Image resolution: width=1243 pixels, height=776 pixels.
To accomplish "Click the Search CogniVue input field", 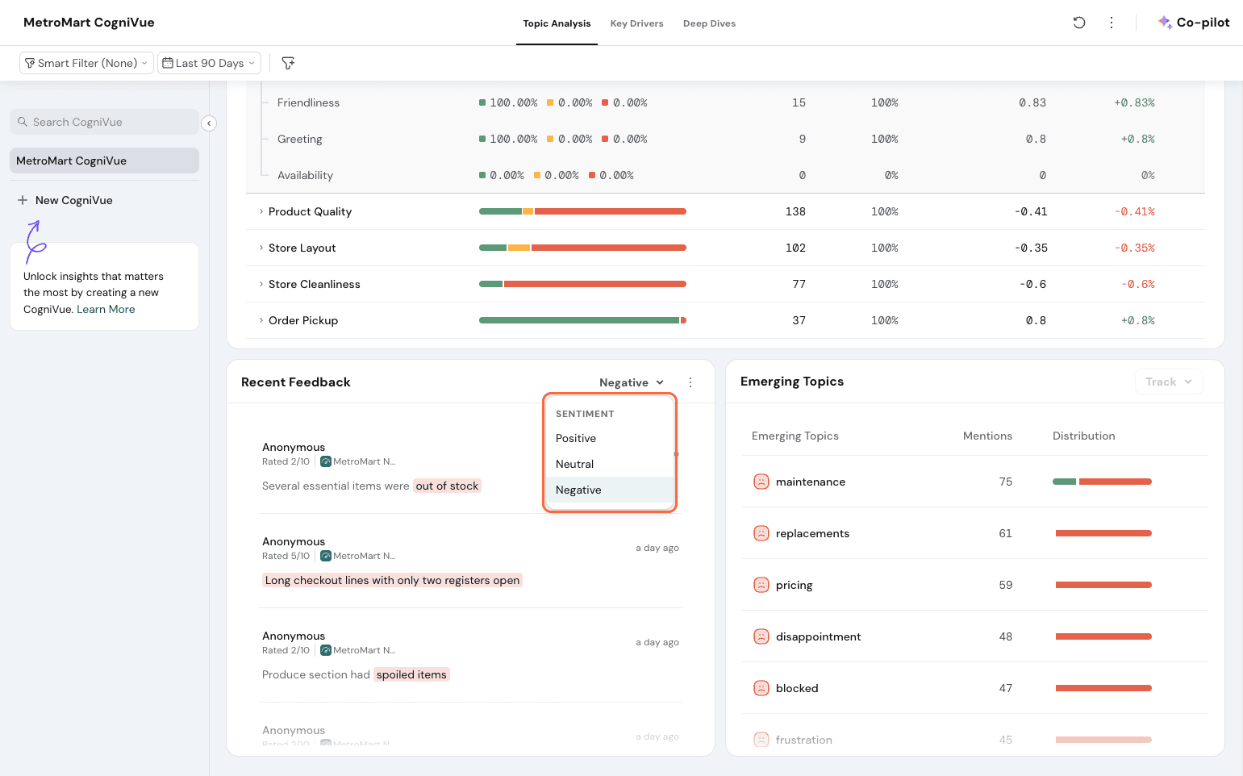I will (105, 122).
